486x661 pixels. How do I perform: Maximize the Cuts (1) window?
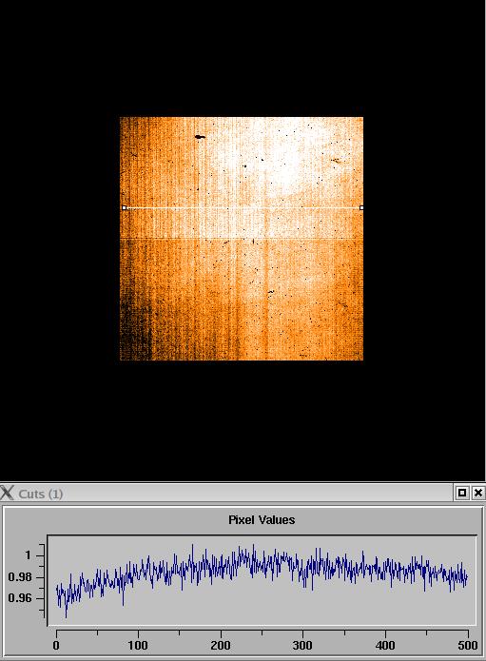pyautogui.click(x=462, y=493)
